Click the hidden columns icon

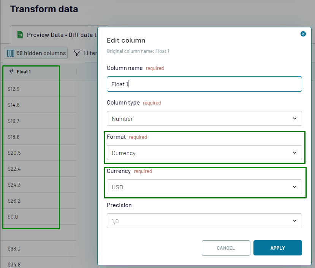[11, 53]
